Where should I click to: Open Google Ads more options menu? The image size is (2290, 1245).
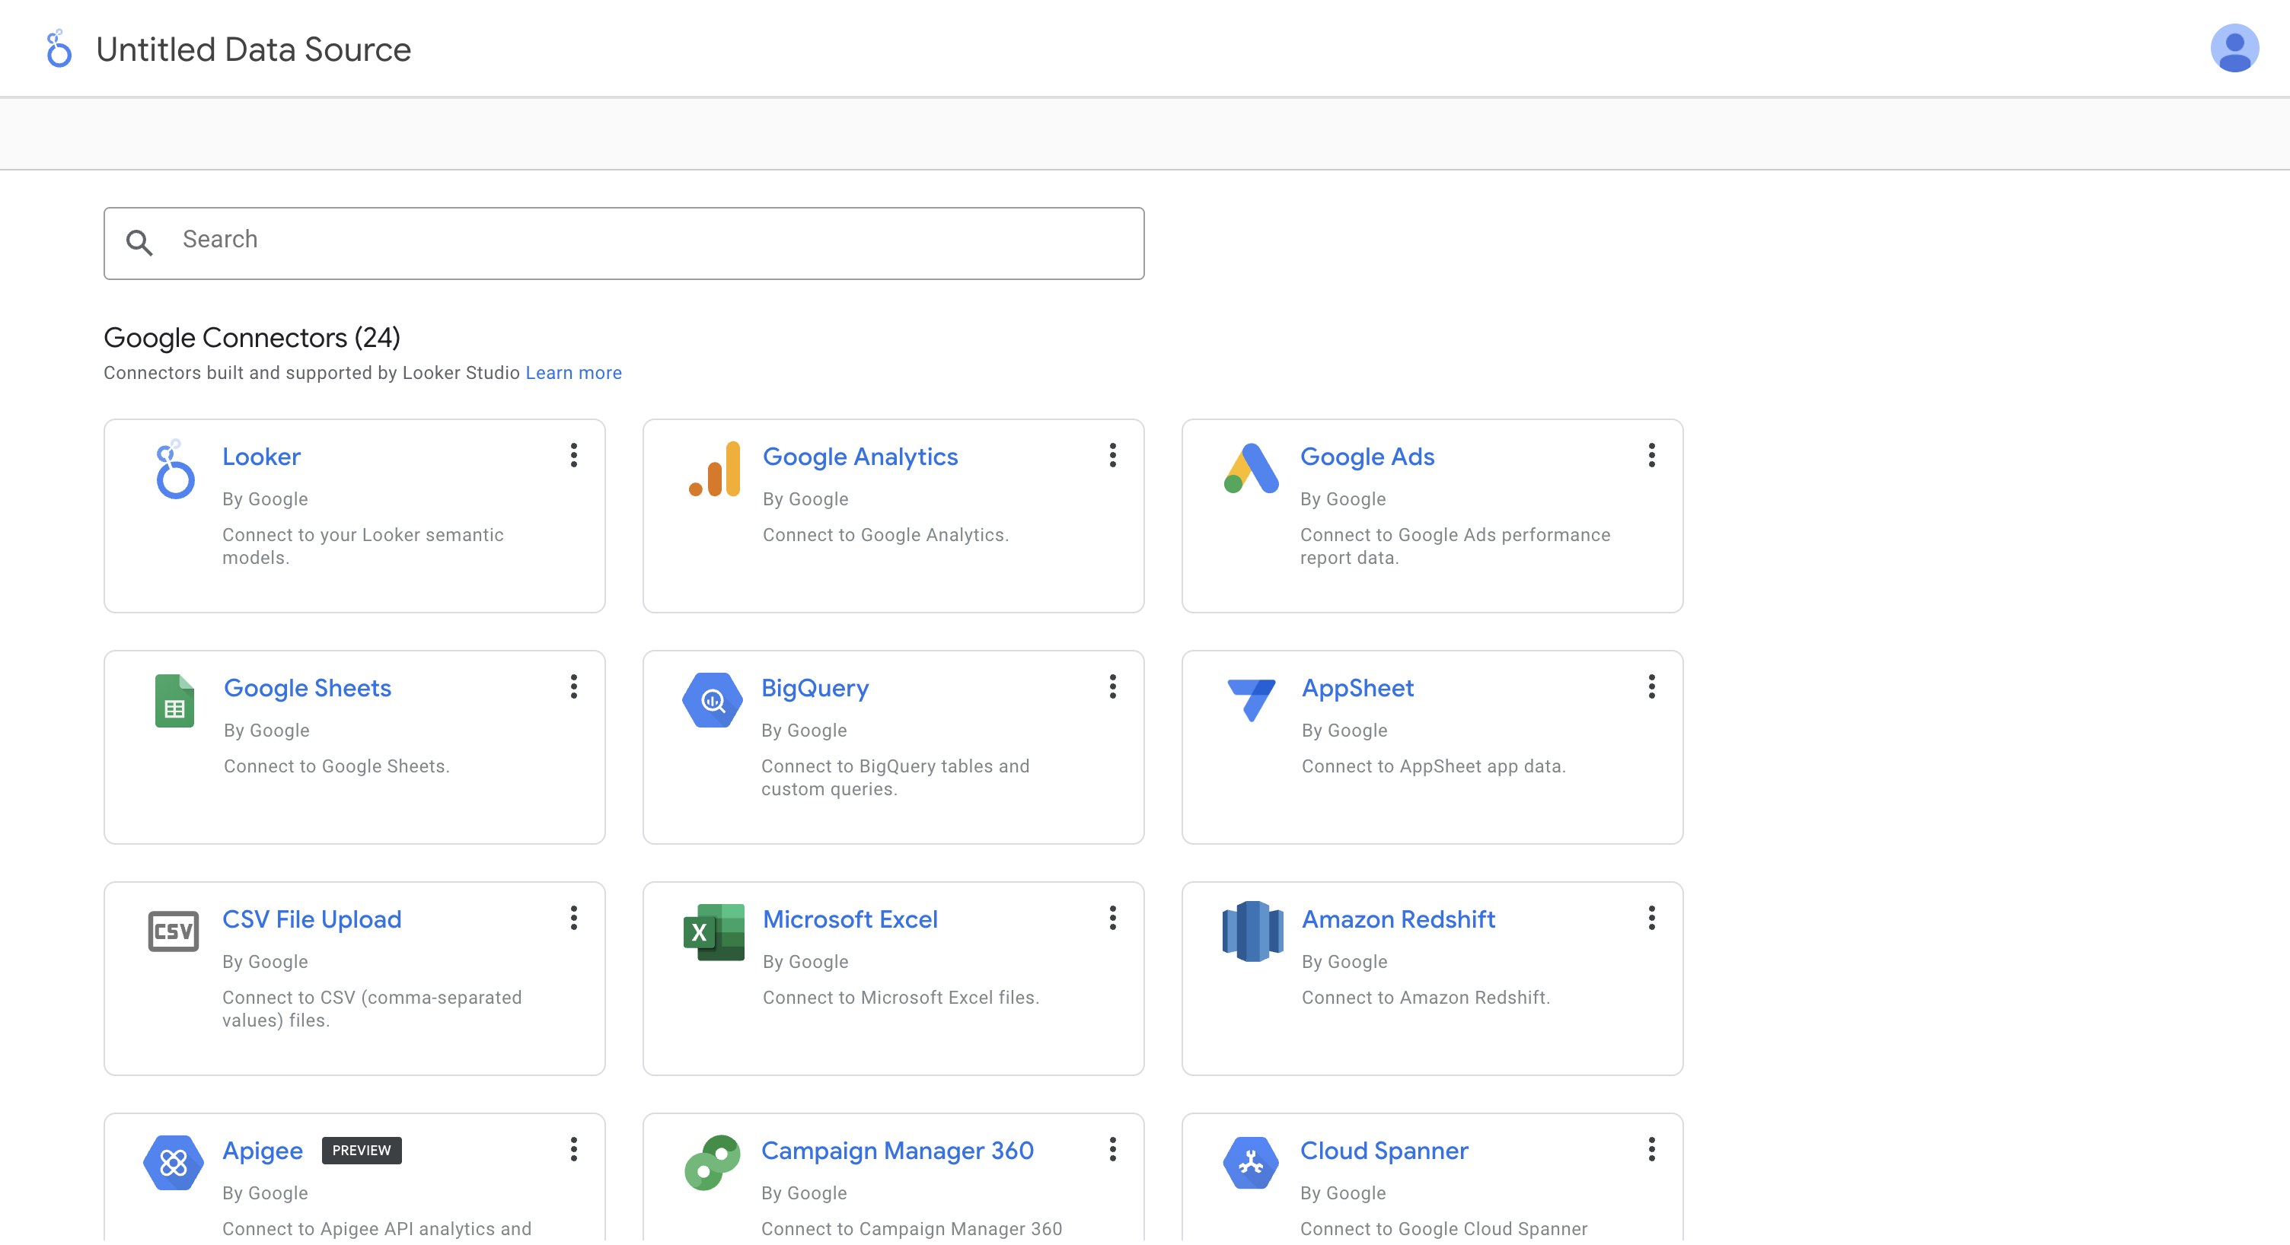coord(1652,455)
